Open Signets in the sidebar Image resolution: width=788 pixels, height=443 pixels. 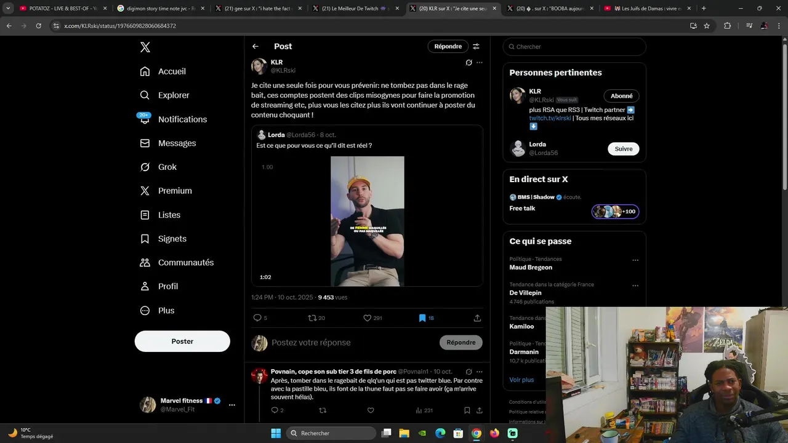(163, 239)
